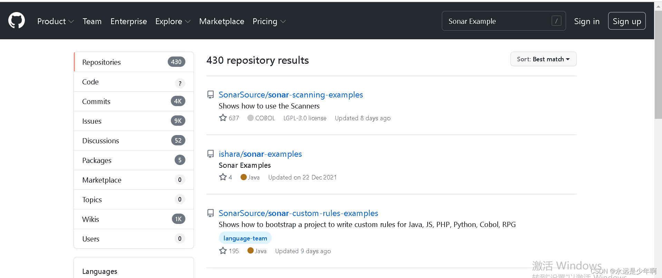662x278 pixels.
Task: Select the Issues filter in sidebar
Action: point(134,121)
